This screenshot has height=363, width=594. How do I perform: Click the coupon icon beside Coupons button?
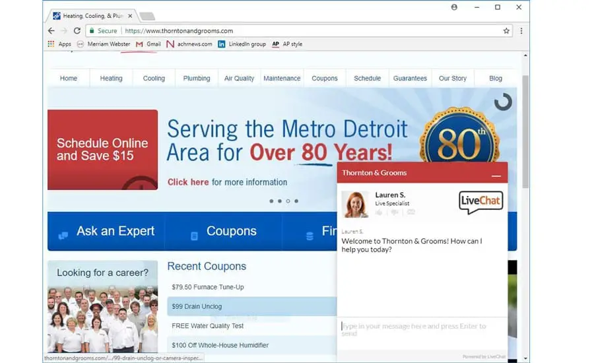(194, 236)
